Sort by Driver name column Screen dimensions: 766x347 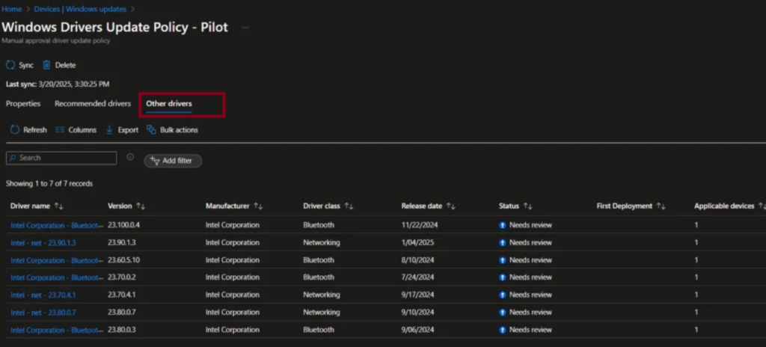pyautogui.click(x=58, y=206)
